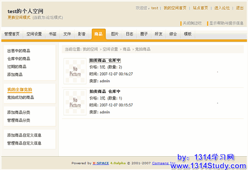Image resolution: width=248 pixels, height=170 pixels.
Task: Open Comsenz Inc. footer link
Action: point(164,163)
